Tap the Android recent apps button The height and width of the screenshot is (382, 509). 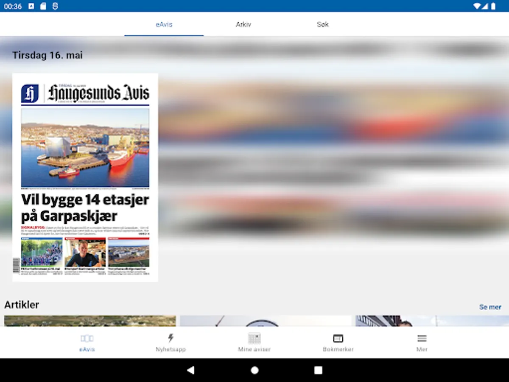[x=318, y=370]
